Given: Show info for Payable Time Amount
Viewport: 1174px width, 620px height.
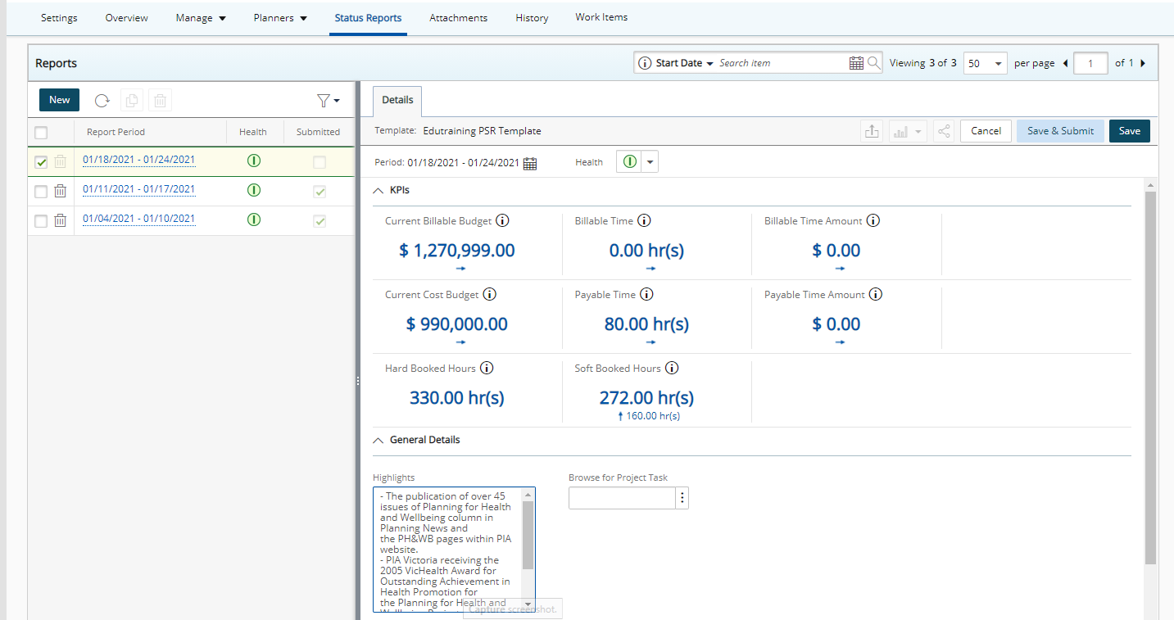Looking at the screenshot, I should click(876, 295).
